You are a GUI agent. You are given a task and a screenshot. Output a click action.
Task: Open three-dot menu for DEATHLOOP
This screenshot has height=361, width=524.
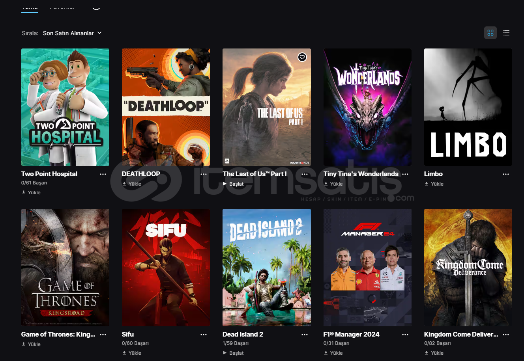pyautogui.click(x=204, y=174)
